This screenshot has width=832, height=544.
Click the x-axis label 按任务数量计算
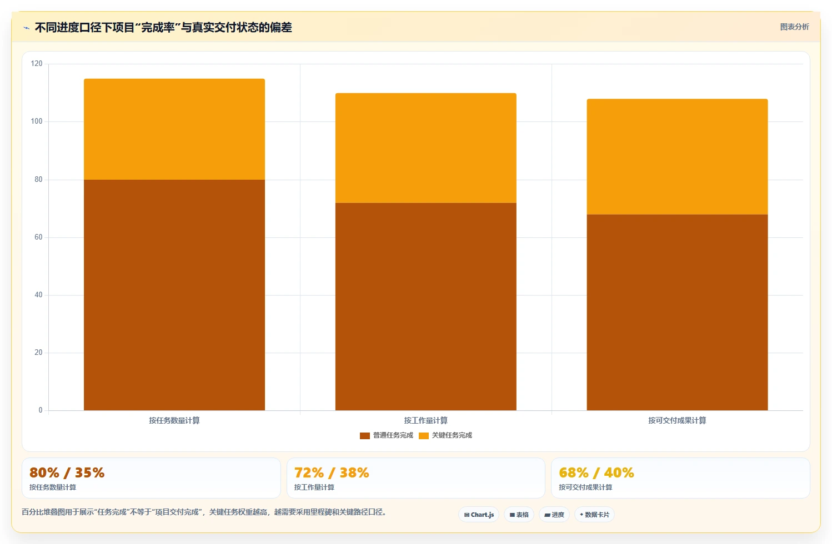[x=174, y=421]
